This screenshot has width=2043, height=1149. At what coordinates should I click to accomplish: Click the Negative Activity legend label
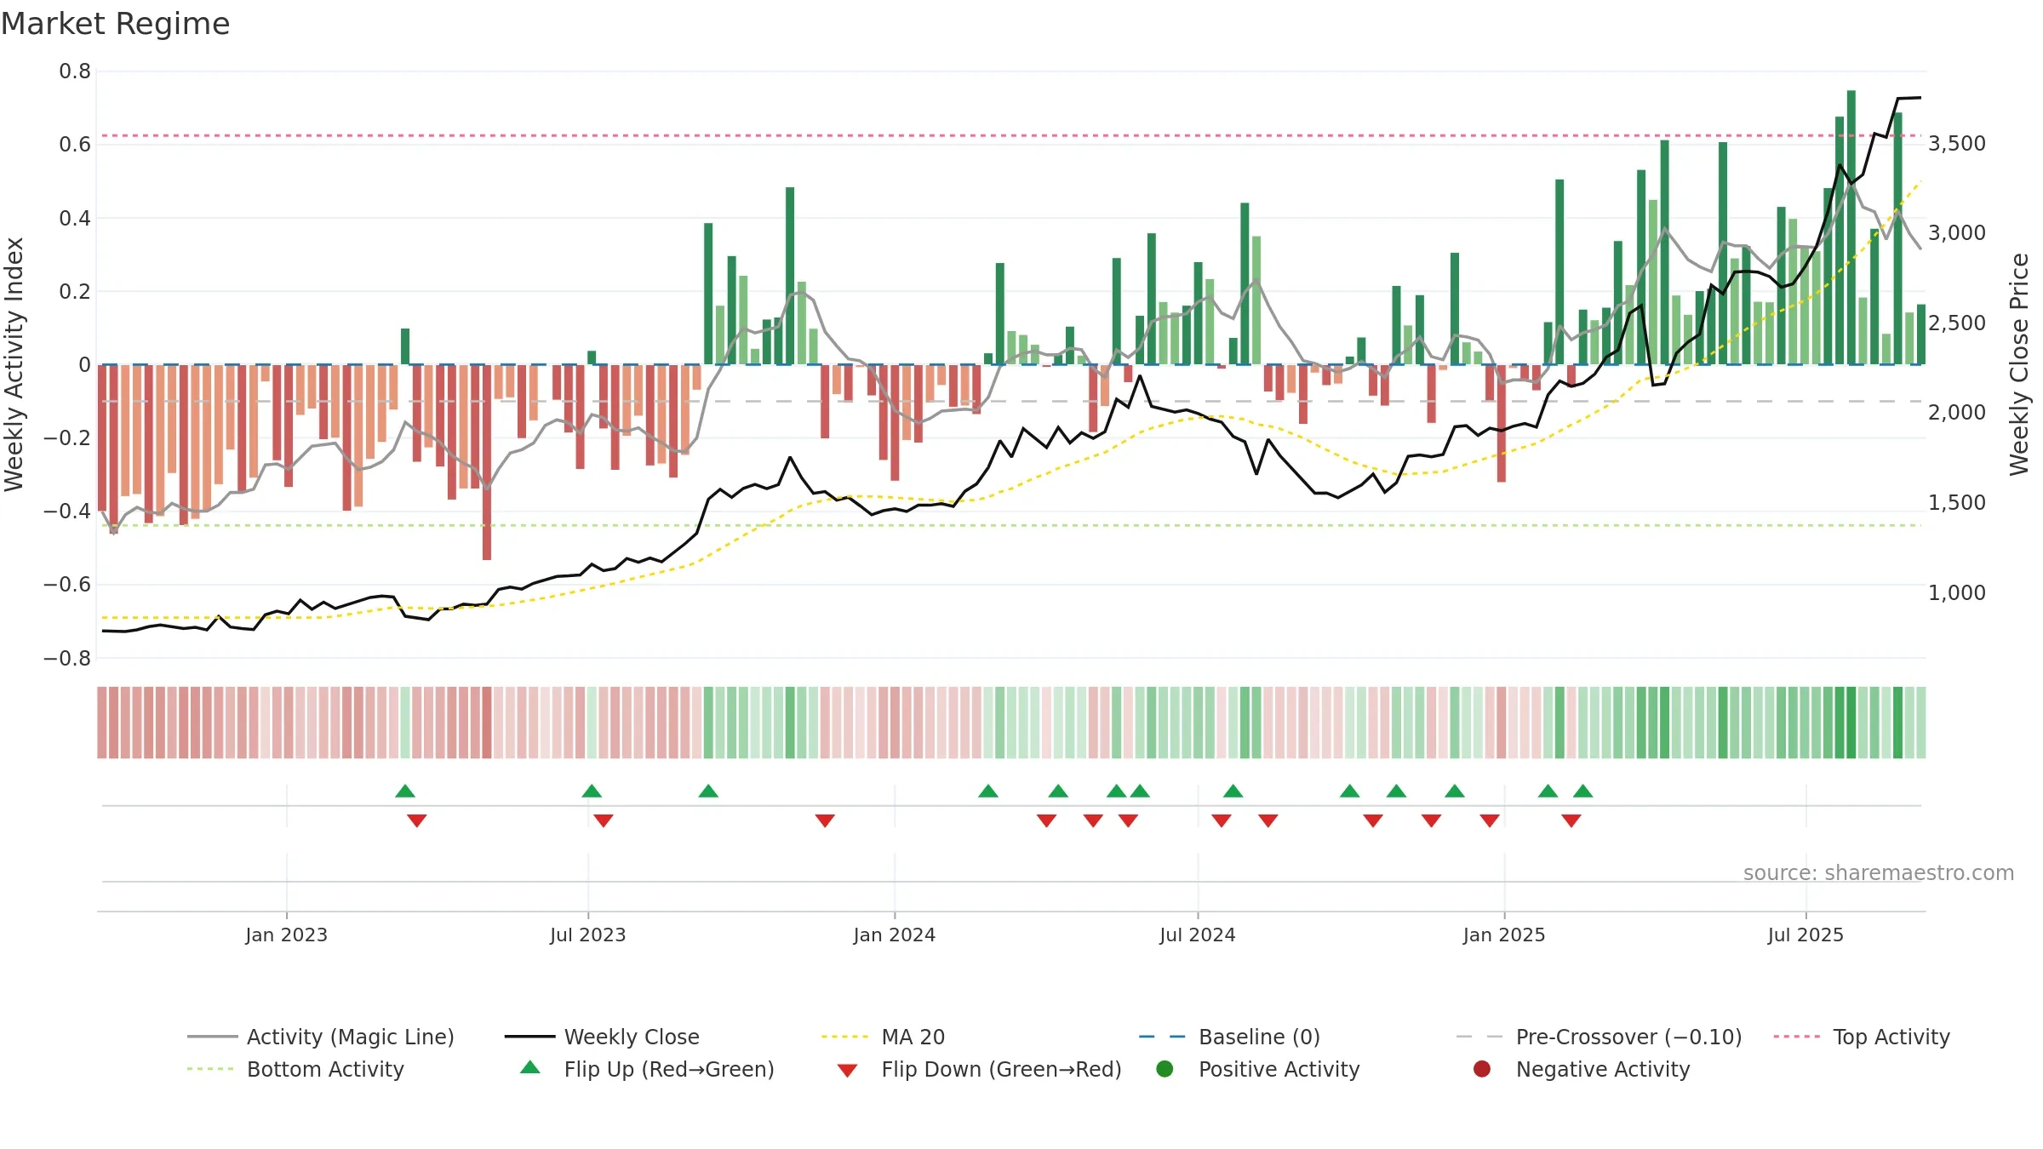(1602, 1069)
